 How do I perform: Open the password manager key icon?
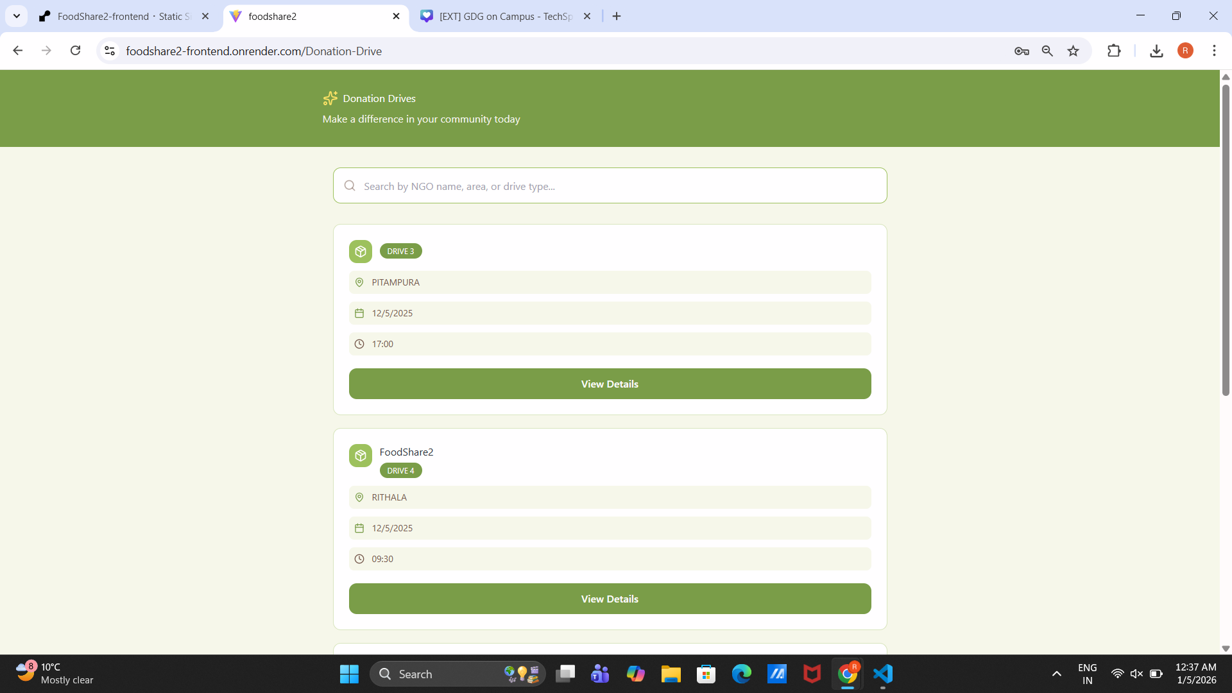pos(1022,51)
